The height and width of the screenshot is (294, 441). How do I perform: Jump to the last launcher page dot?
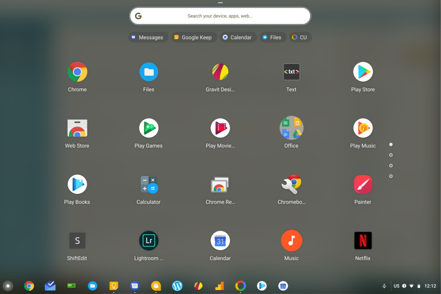[x=391, y=176]
